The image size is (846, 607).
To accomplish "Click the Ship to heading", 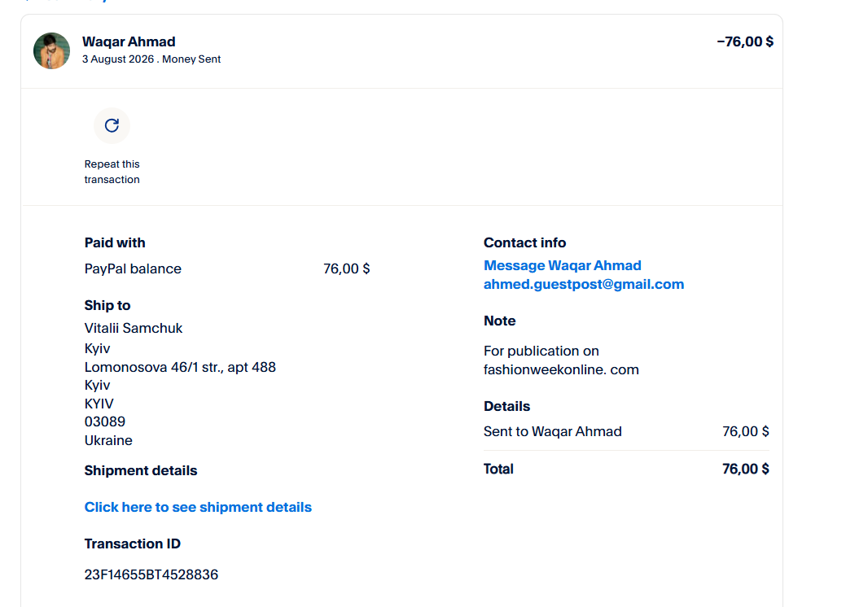I will pos(107,305).
